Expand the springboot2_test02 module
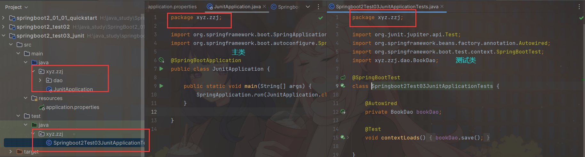 tap(4, 27)
